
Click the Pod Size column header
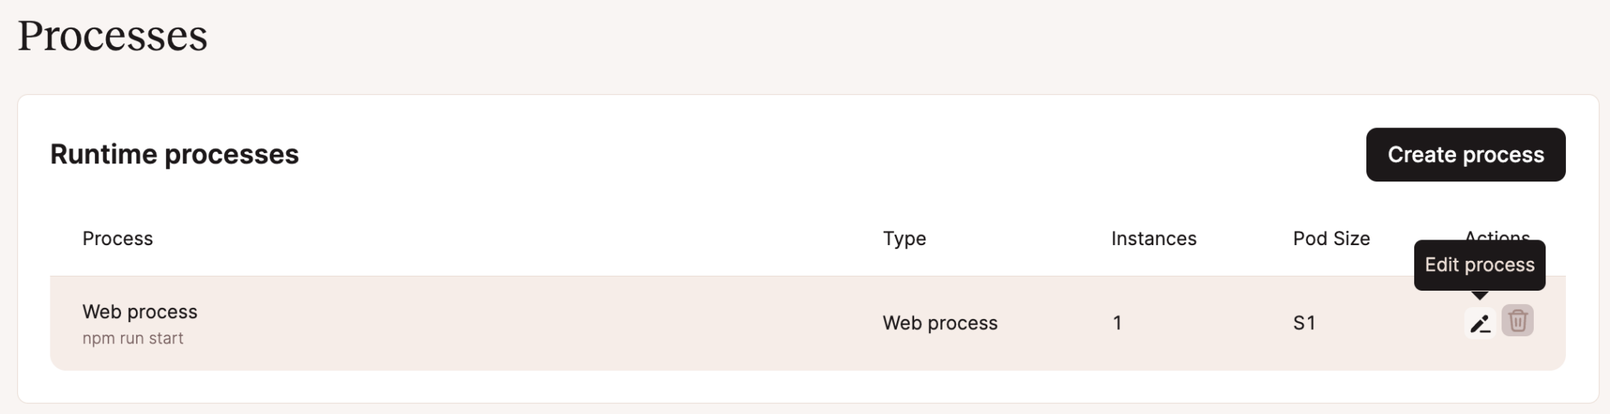tap(1331, 239)
